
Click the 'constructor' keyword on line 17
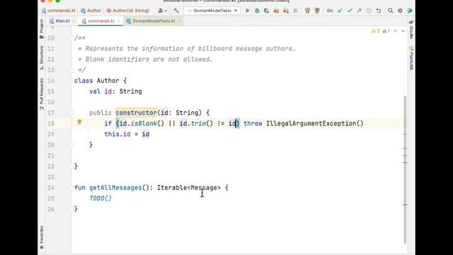click(x=136, y=113)
